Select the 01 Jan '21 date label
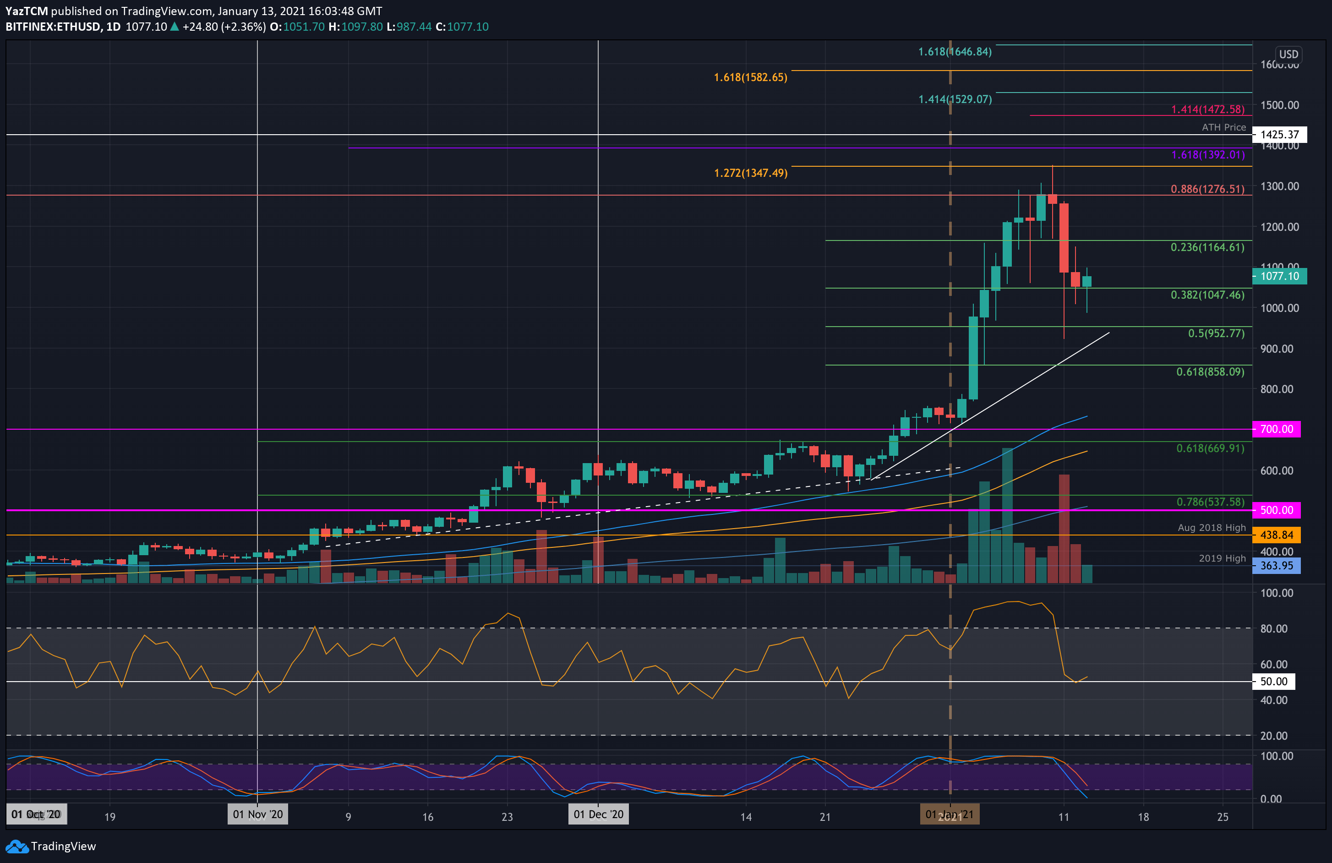The height and width of the screenshot is (863, 1332). [950, 814]
